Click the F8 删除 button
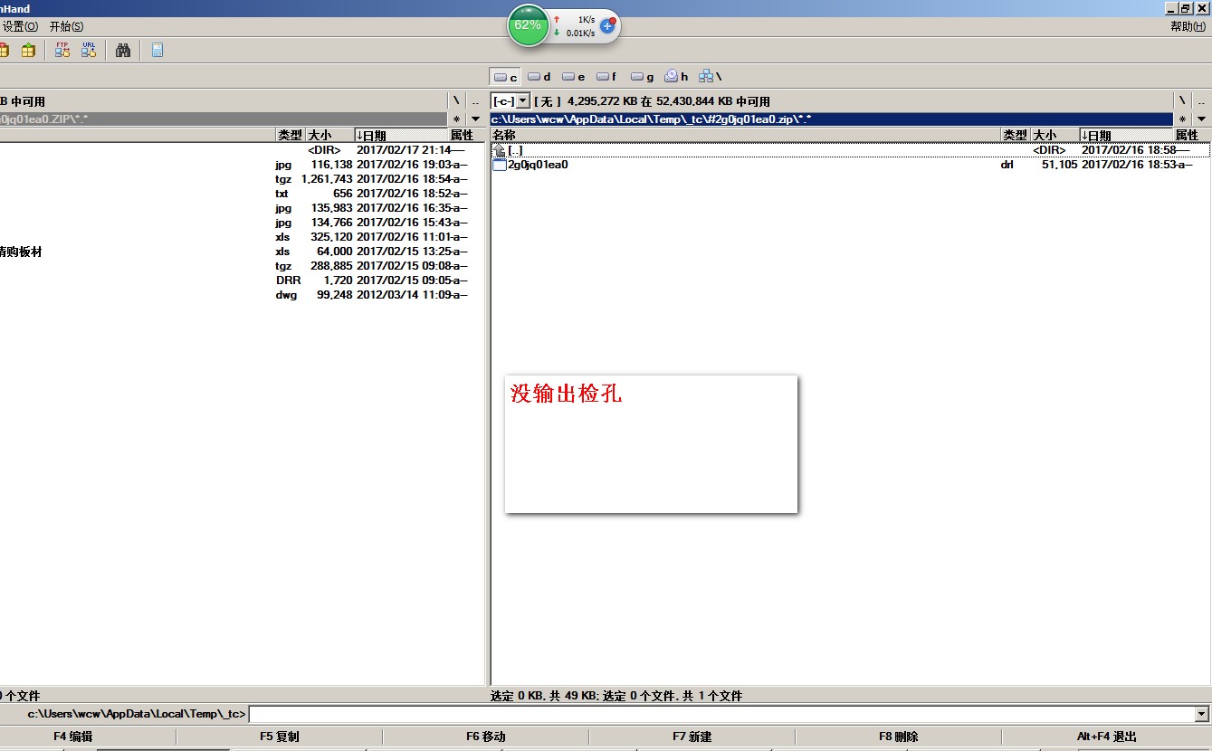Screen dimensions: 1212x751 point(898,737)
